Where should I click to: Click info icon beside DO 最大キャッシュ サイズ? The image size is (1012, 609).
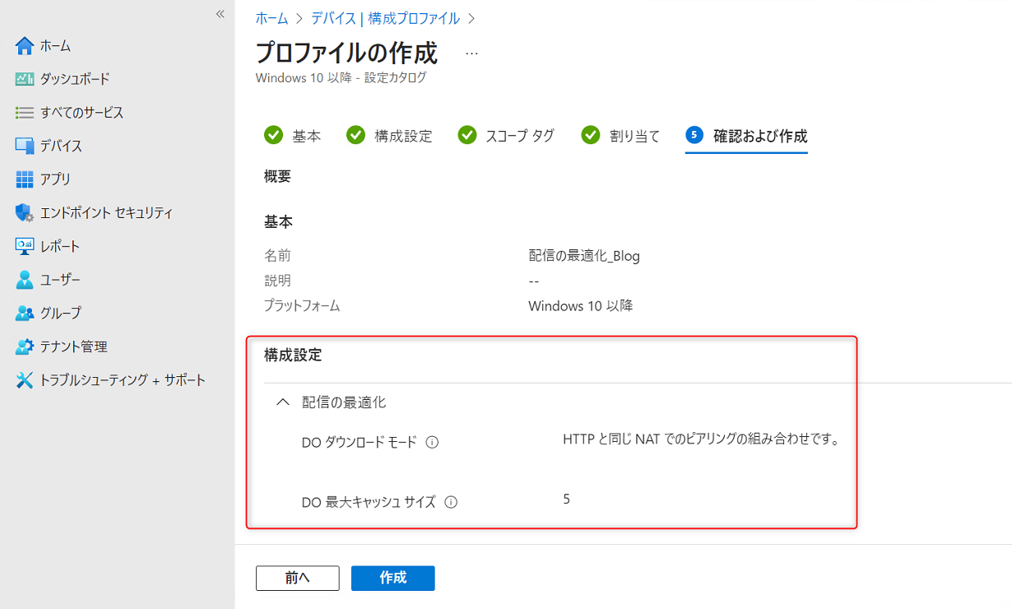(451, 502)
